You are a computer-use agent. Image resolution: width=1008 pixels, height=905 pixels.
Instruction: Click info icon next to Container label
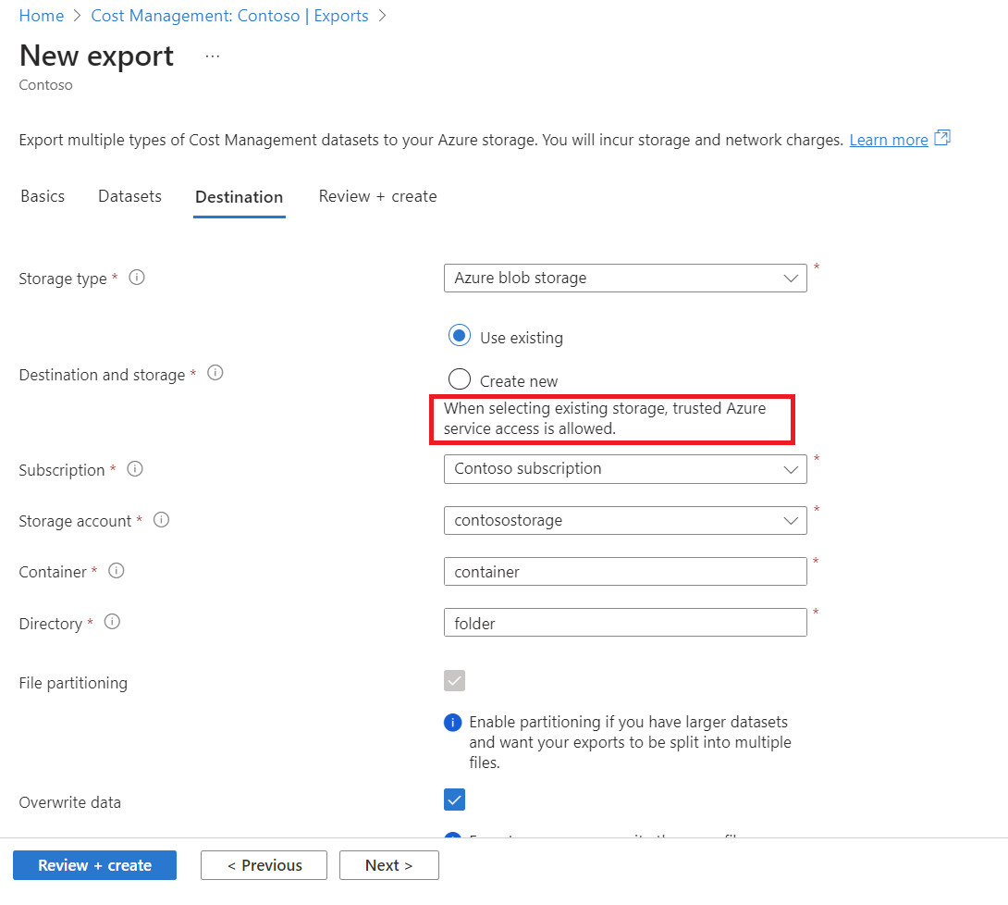tap(117, 571)
